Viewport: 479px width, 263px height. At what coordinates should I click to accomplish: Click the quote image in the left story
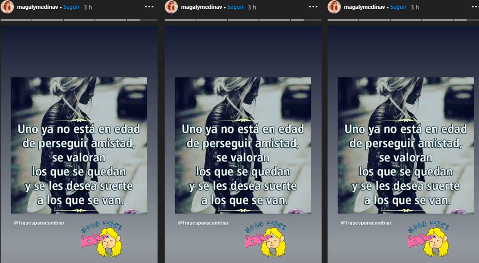point(79,145)
